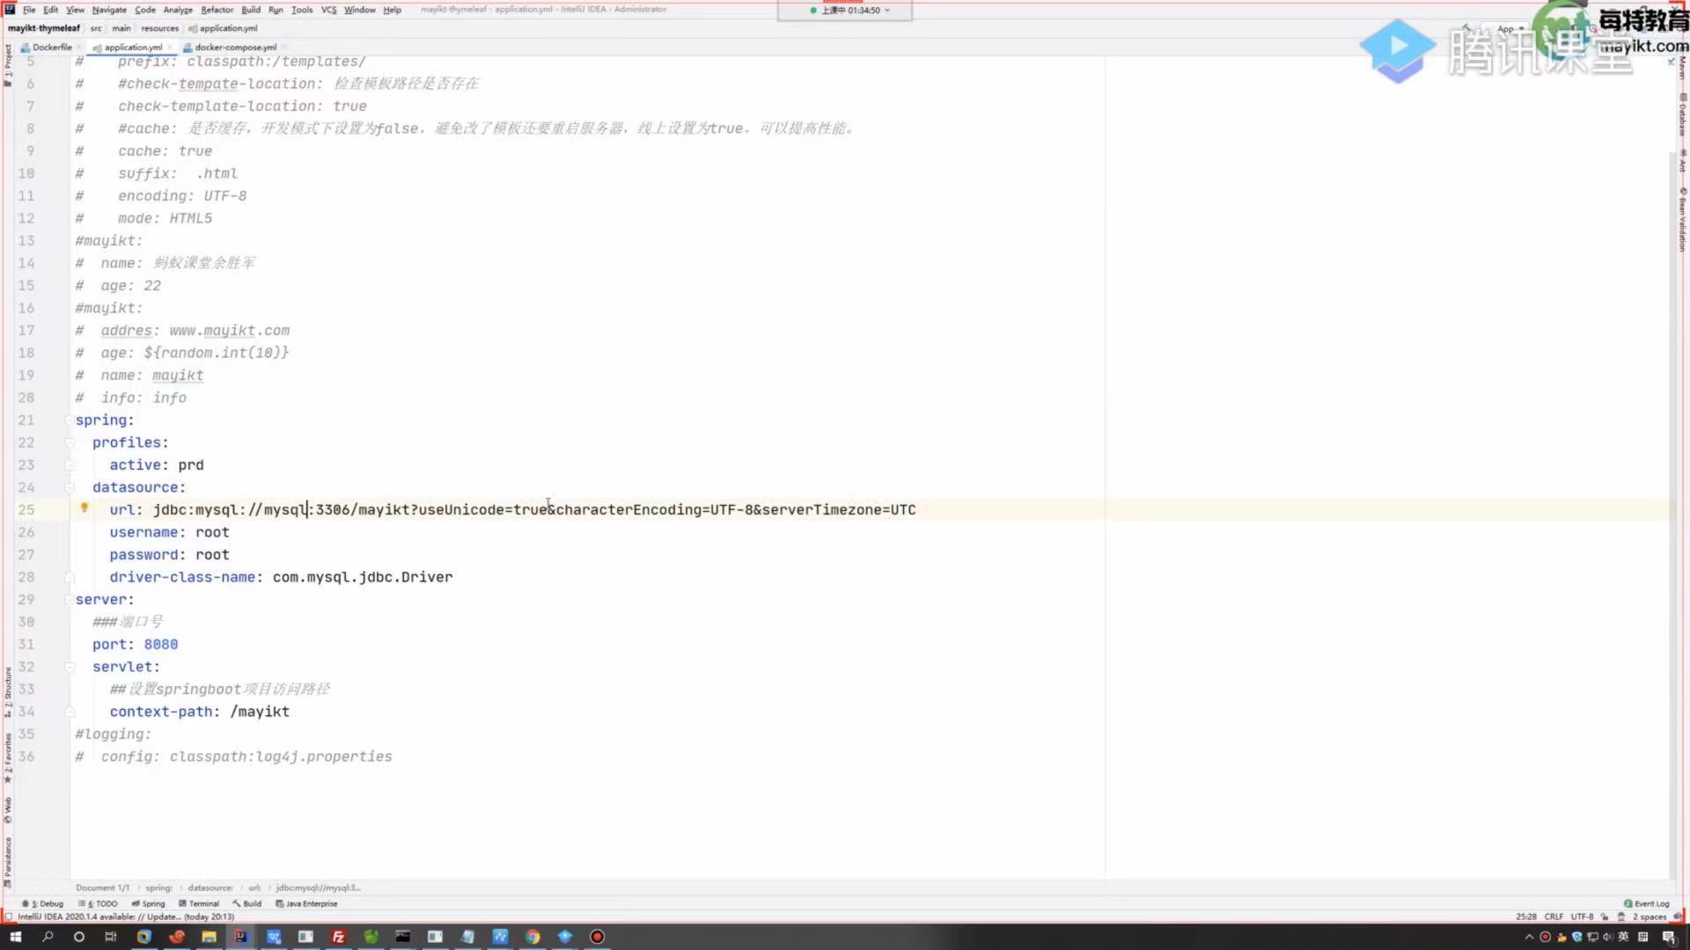Click the red record icon in the taskbar
The height and width of the screenshot is (950, 1690).
pos(597,937)
